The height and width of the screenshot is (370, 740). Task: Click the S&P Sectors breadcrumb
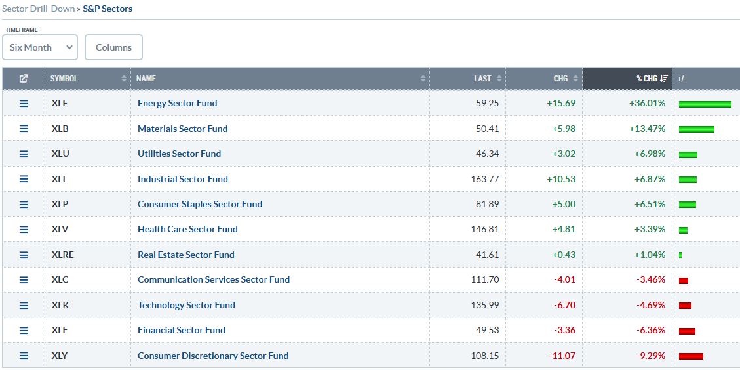[x=107, y=9]
